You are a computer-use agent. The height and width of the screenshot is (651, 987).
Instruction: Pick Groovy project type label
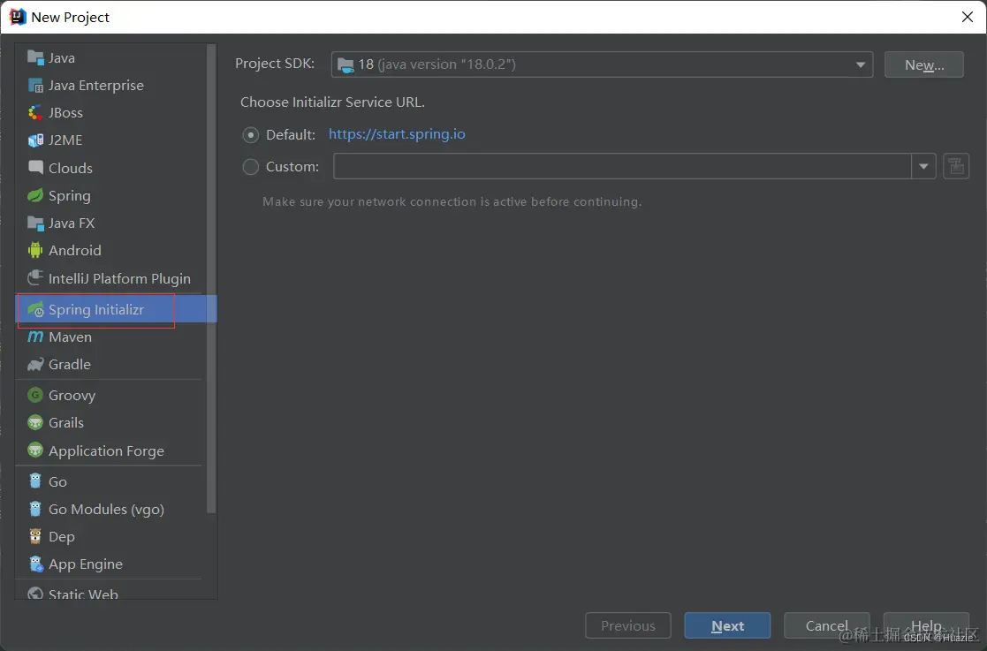point(72,396)
